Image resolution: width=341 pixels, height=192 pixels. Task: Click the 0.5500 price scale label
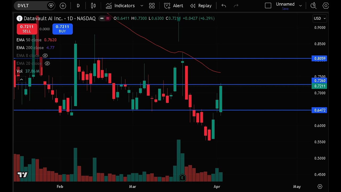pyautogui.click(x=320, y=142)
